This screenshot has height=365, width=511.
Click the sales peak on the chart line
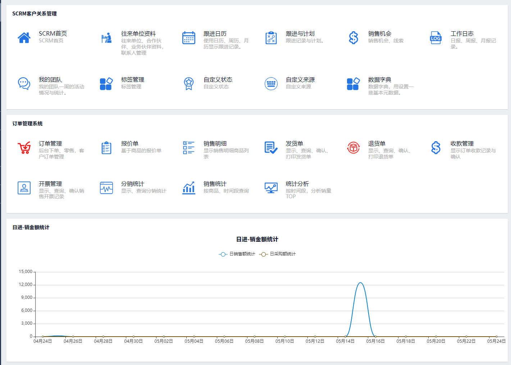[360, 283]
